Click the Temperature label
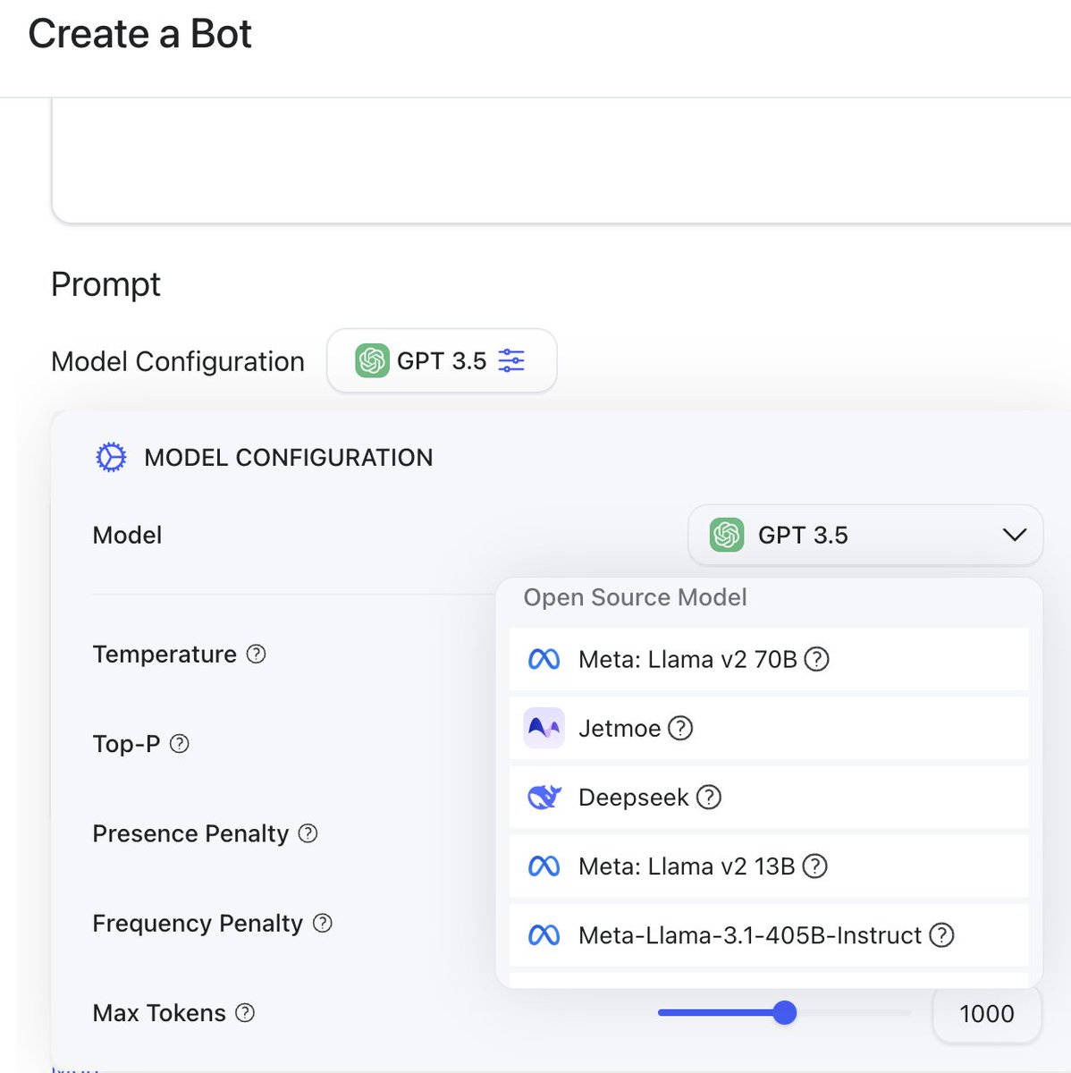 [164, 654]
